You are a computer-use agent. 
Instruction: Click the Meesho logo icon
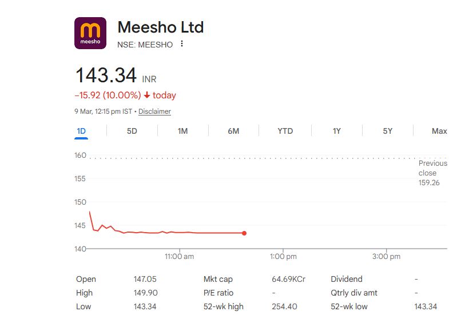(x=90, y=33)
